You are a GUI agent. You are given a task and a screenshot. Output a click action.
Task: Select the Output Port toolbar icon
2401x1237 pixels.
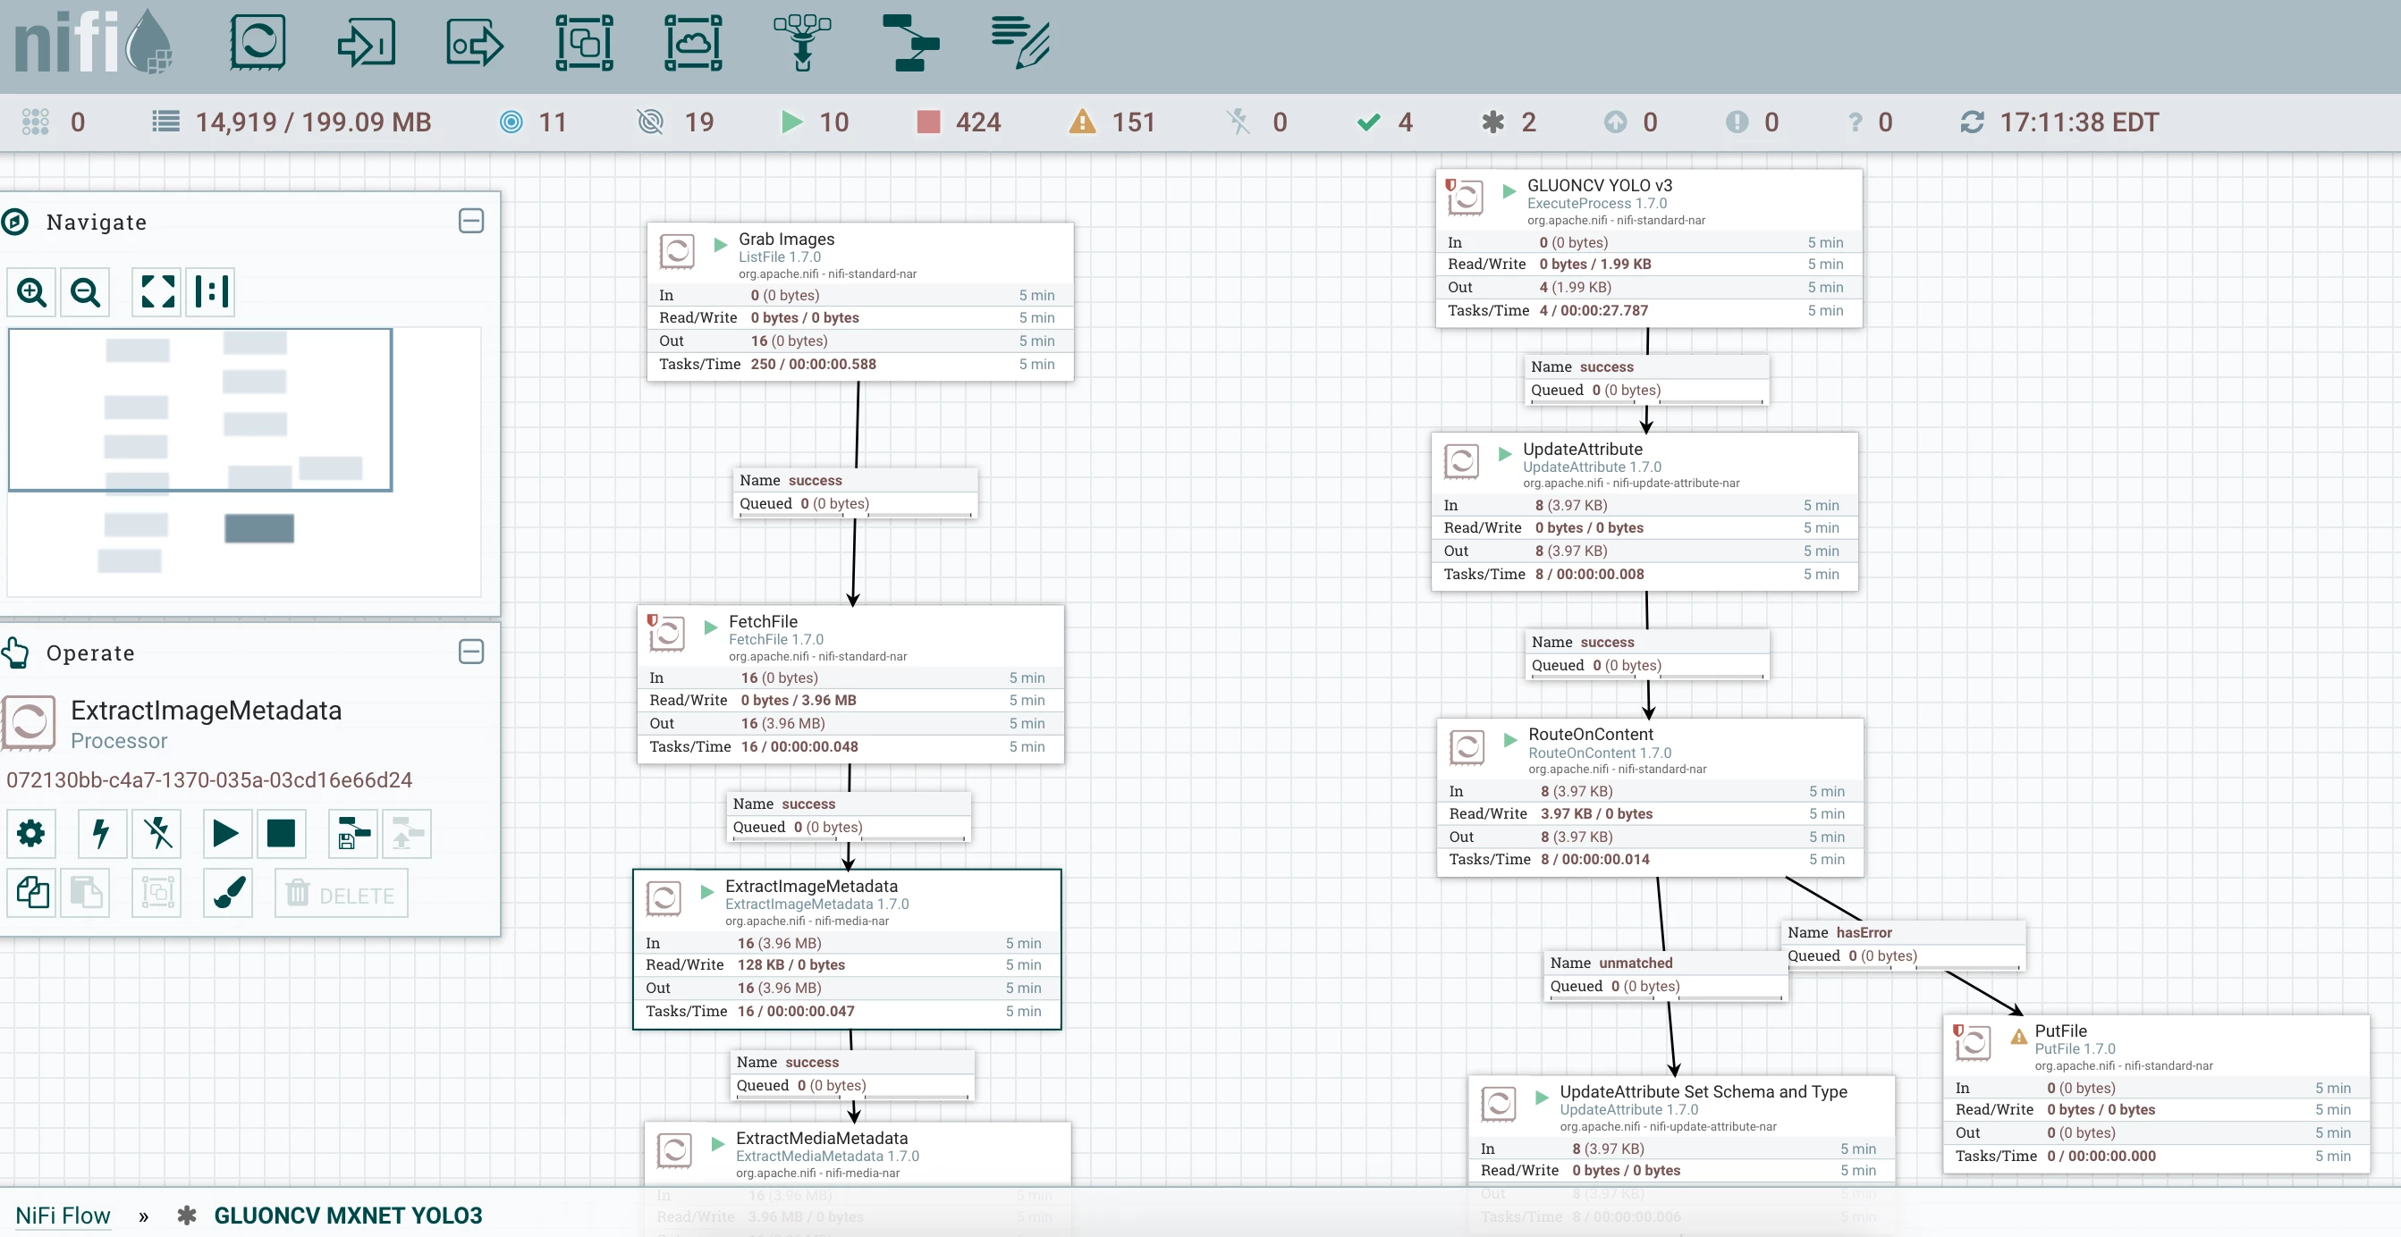coord(475,43)
